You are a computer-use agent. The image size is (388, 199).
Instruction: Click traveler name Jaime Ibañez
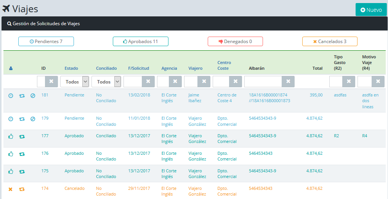(195, 98)
